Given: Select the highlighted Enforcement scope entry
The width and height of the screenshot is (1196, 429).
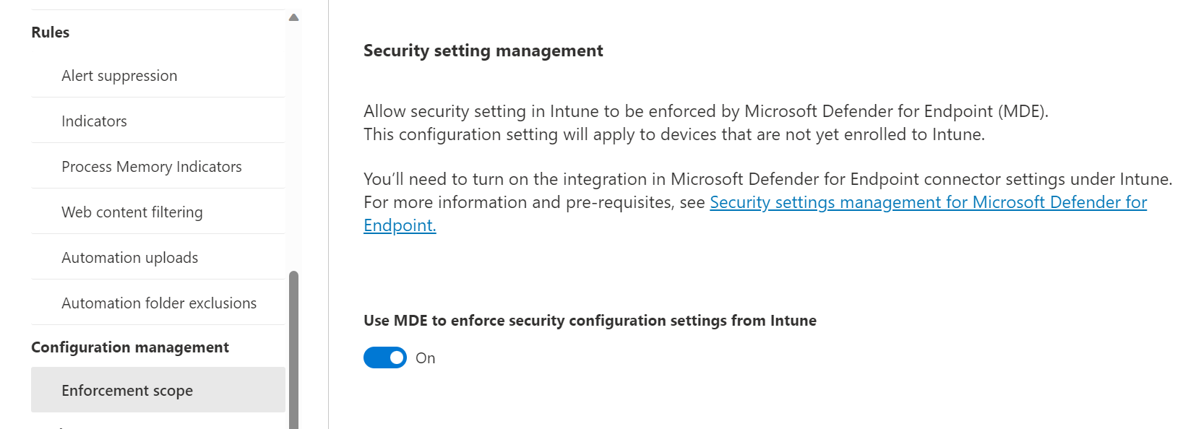Looking at the screenshot, I should point(127,390).
